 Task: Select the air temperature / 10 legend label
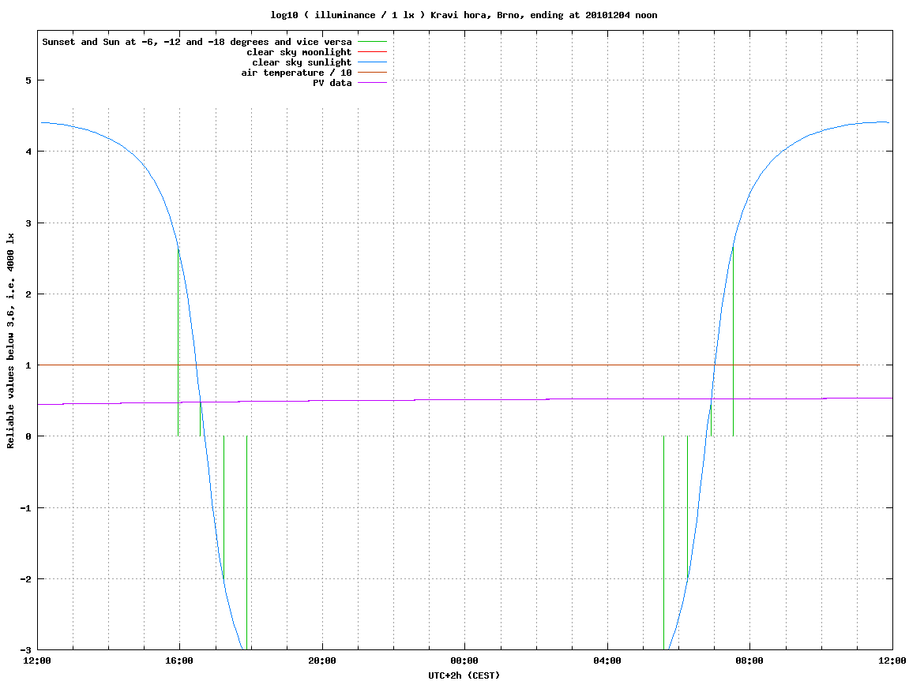296,73
